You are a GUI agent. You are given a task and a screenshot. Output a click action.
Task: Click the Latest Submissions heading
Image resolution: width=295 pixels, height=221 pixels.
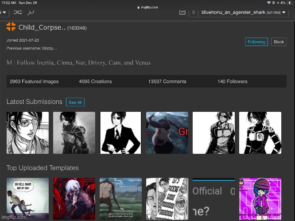point(35,102)
